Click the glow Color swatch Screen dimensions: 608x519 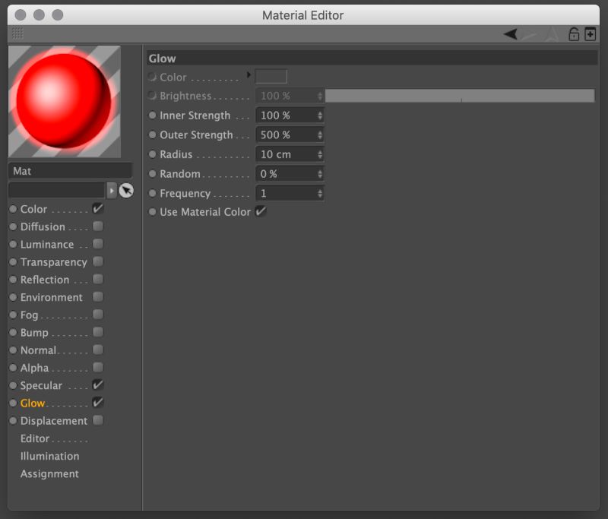pos(271,76)
